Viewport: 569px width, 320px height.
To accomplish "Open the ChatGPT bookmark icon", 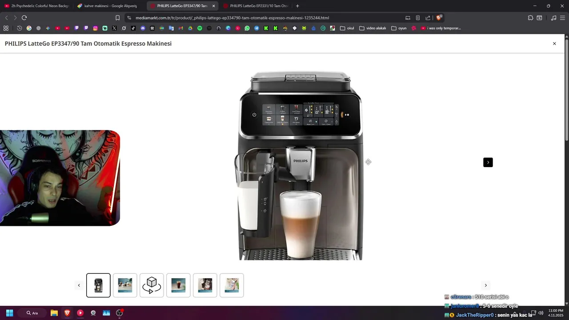I will (x=38, y=28).
